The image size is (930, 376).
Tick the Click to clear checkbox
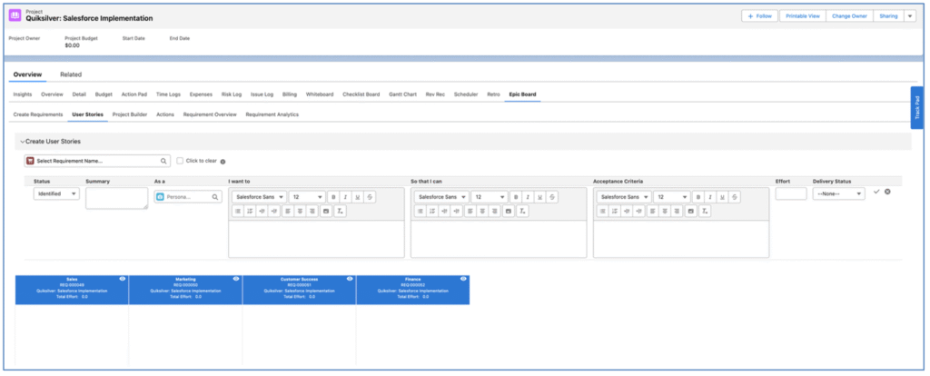tap(181, 161)
